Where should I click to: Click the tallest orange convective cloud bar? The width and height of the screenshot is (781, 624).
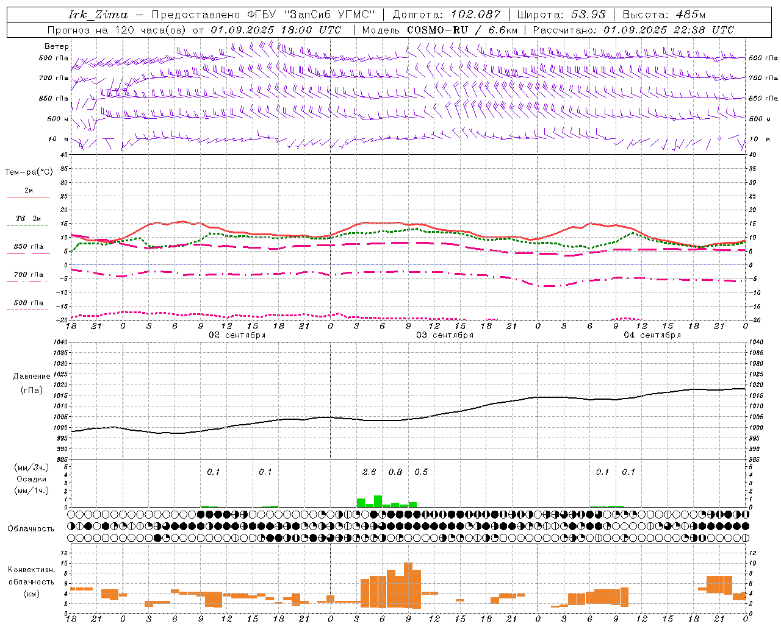(x=408, y=586)
